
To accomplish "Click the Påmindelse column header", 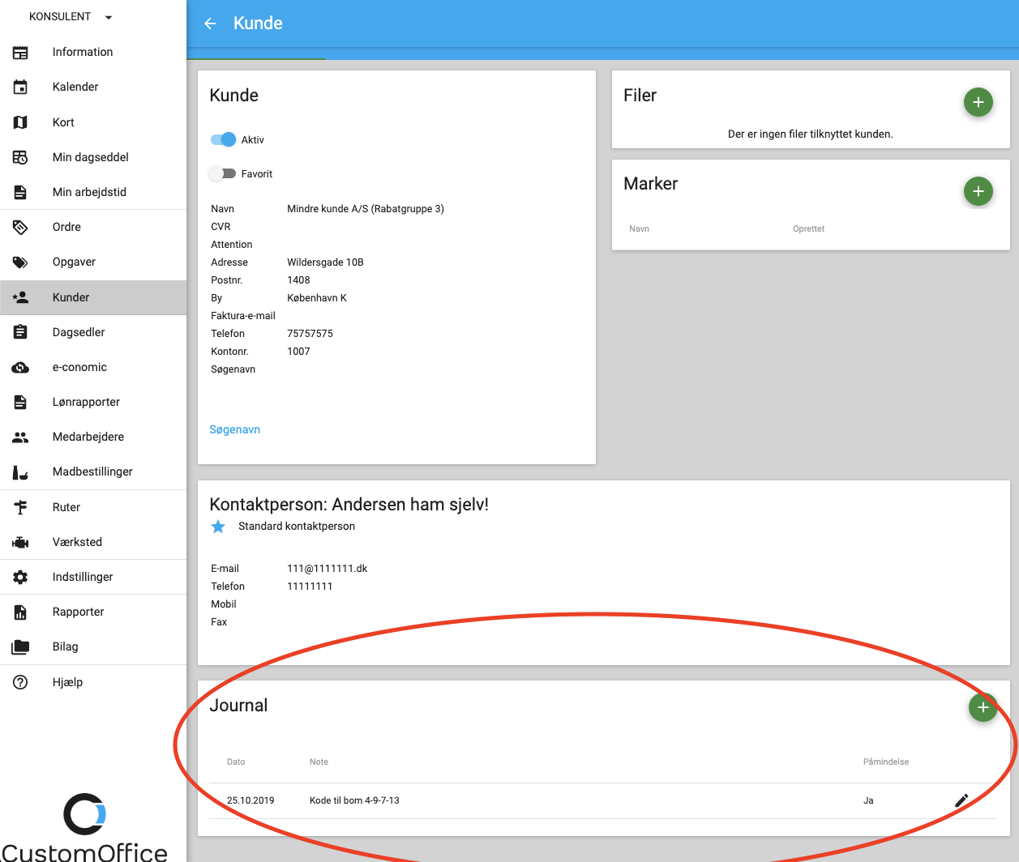I will pyautogui.click(x=886, y=762).
